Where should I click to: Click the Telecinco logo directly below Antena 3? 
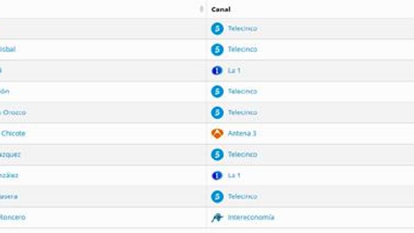pos(217,154)
